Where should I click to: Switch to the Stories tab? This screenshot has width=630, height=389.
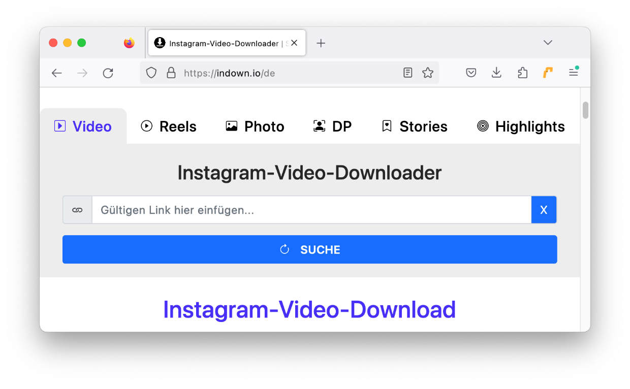415,126
